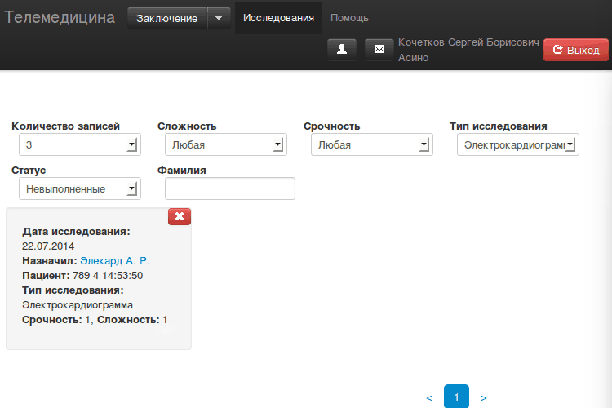Open the Сложность dropdown

click(226, 145)
